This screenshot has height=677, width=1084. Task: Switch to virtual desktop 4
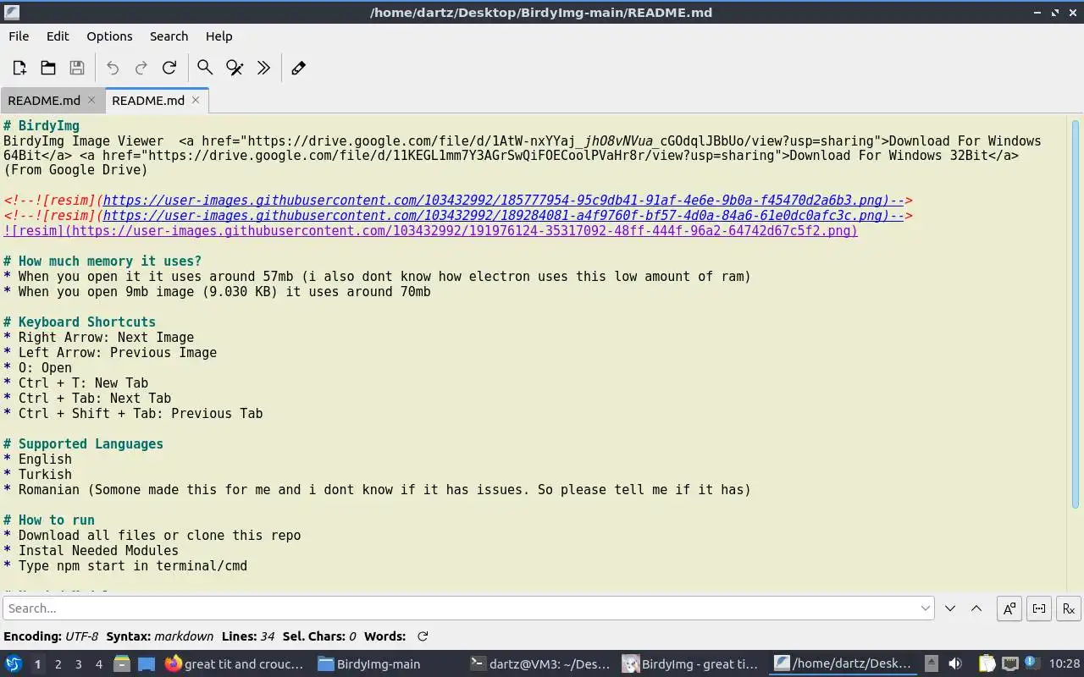pyautogui.click(x=98, y=664)
